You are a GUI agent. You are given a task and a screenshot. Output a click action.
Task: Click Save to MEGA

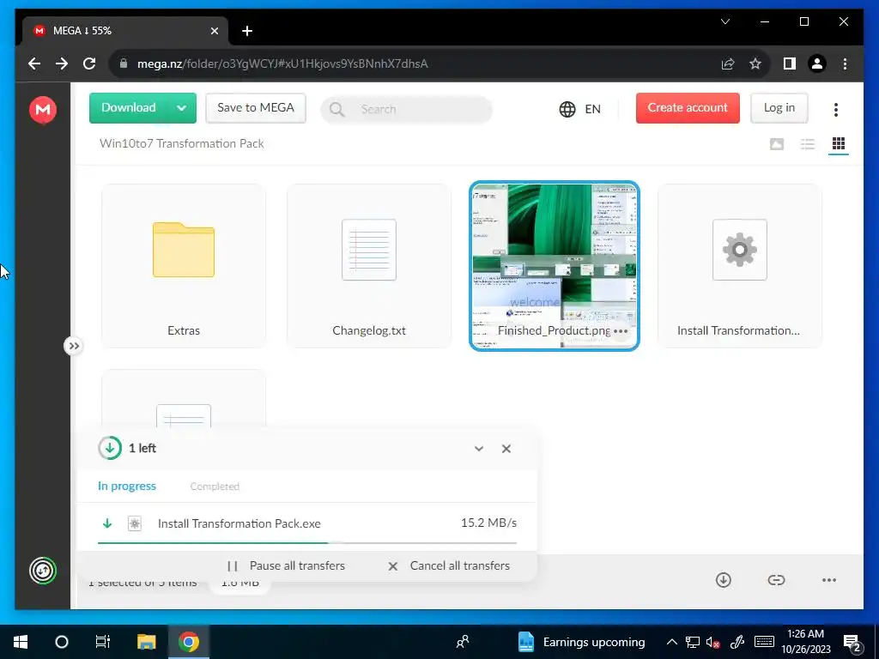(256, 107)
